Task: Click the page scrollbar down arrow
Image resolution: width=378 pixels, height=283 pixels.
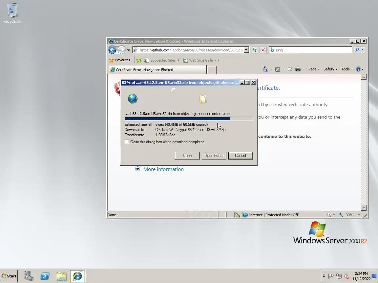Action: tap(364, 208)
